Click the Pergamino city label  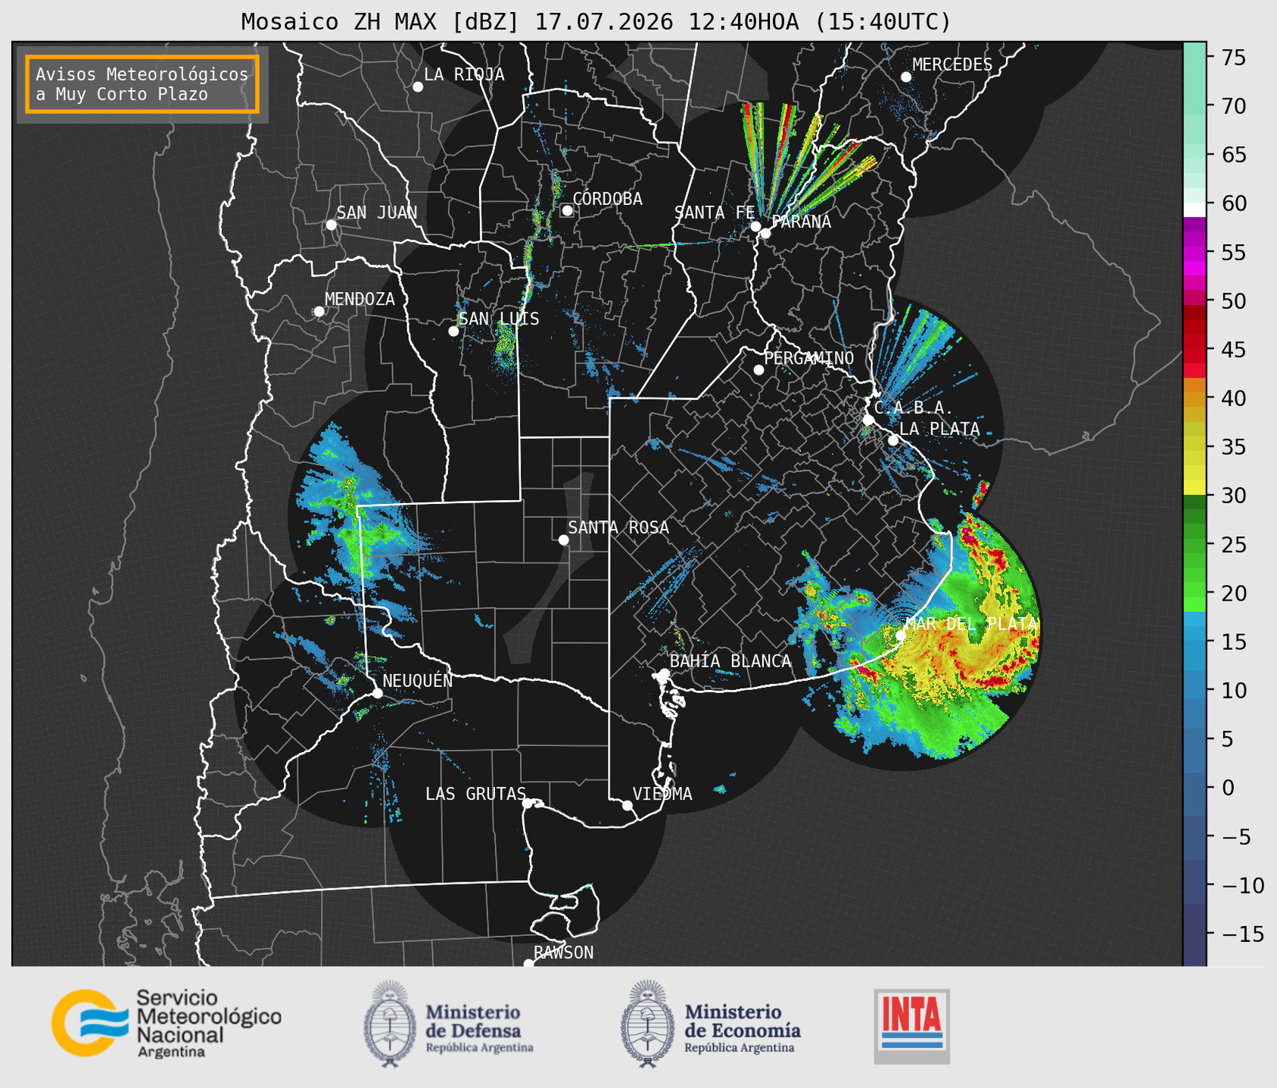tap(808, 358)
